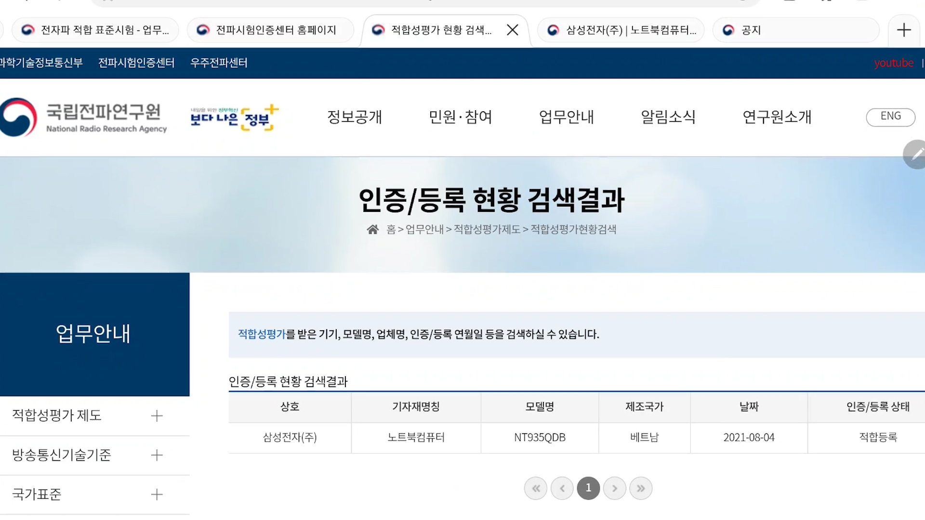
Task: Switch to 전파시험인증센터 홈페이지 tab
Action: coord(271,30)
